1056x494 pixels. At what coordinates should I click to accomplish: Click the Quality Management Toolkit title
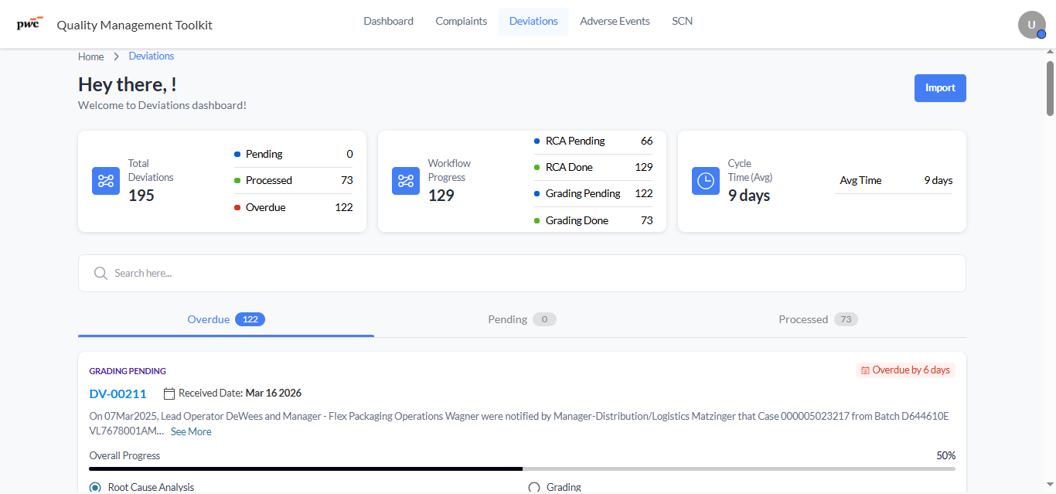(x=135, y=25)
